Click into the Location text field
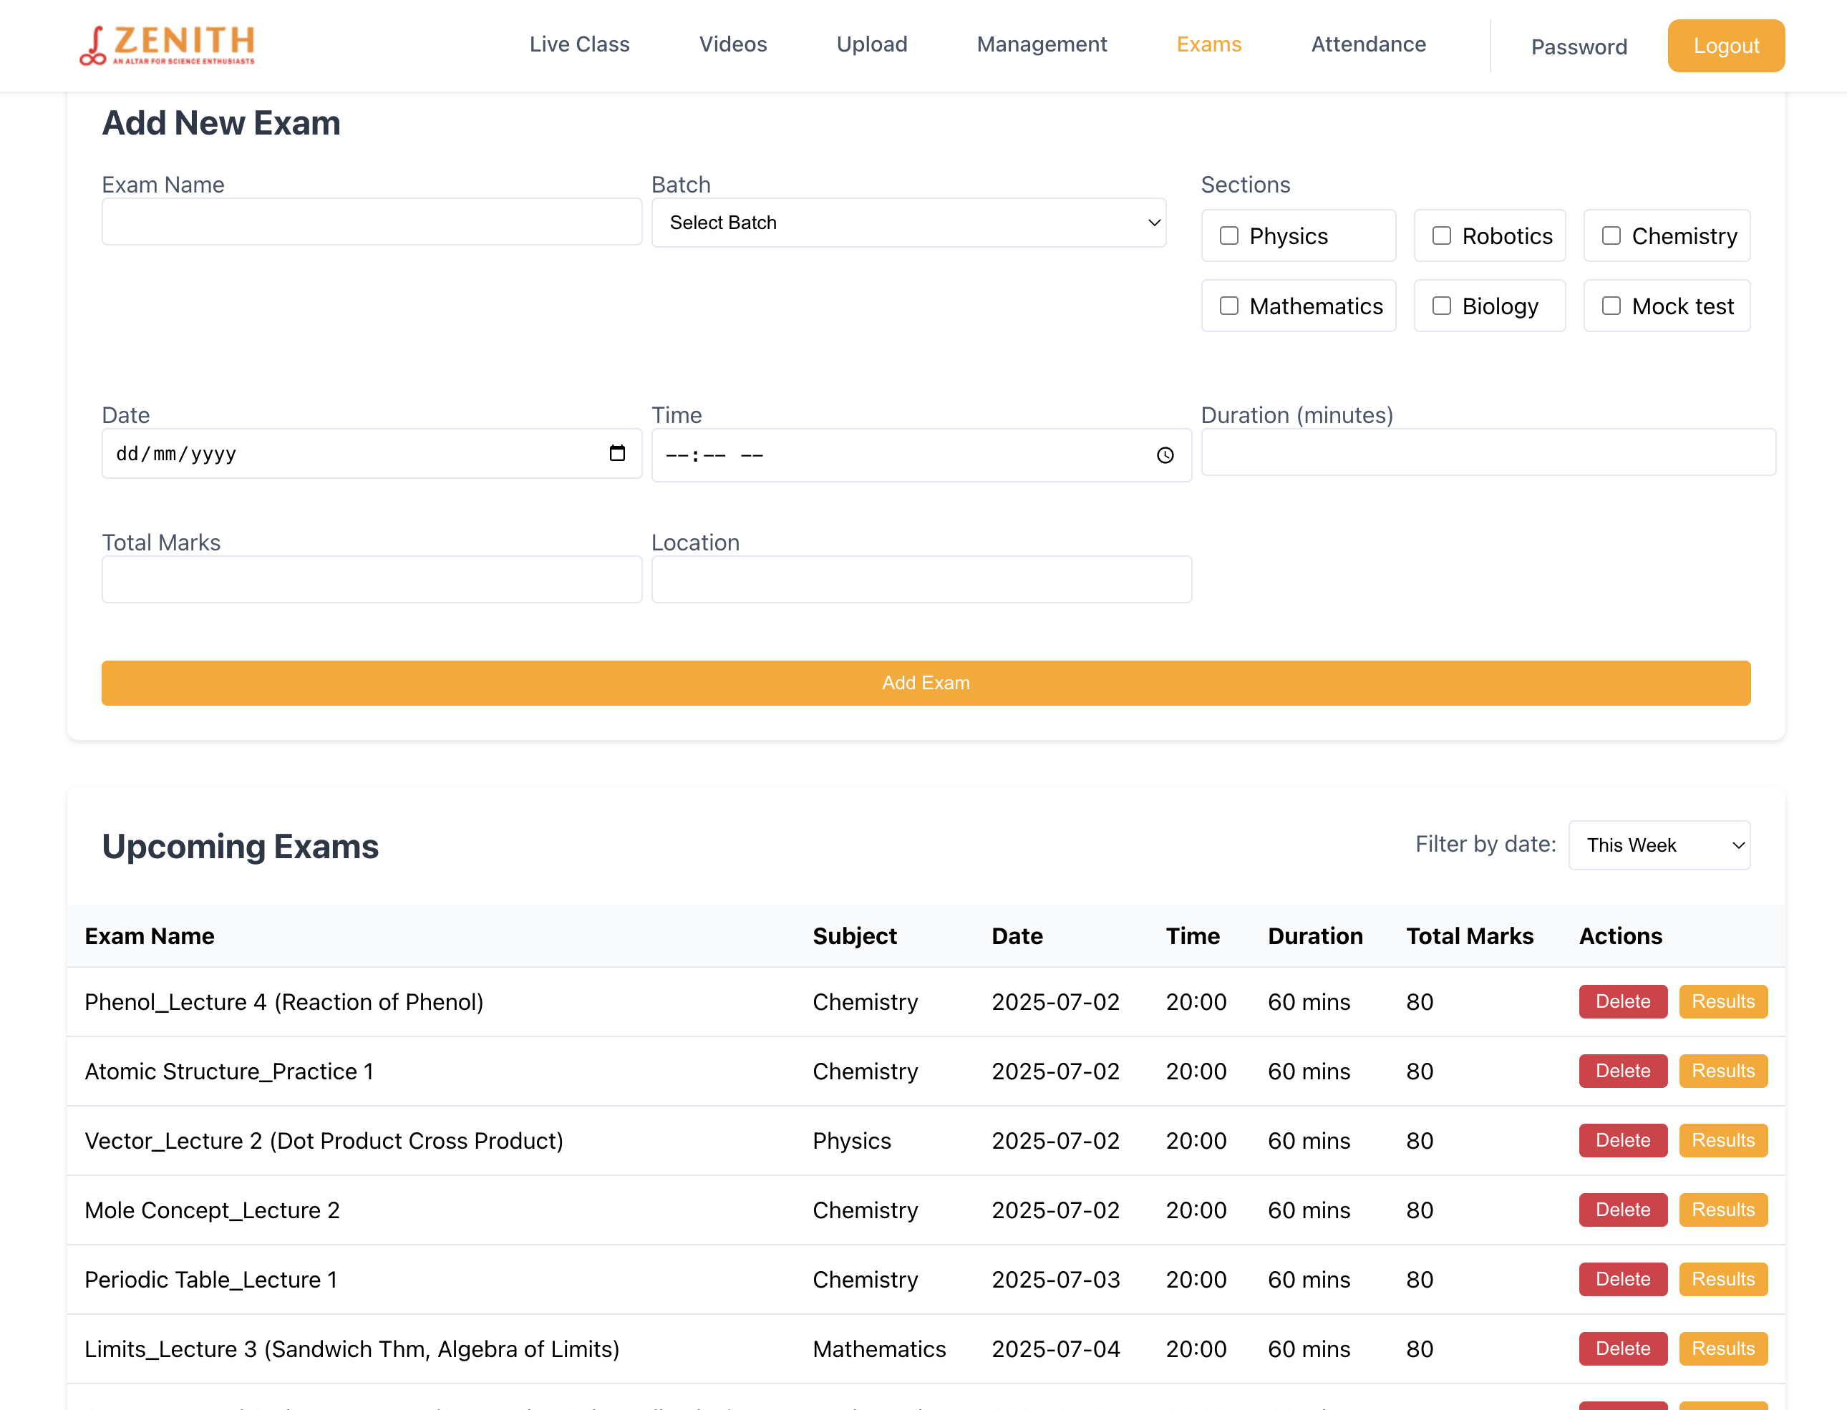This screenshot has width=1847, height=1410. click(921, 579)
